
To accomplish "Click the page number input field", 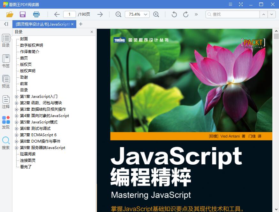I will [x=69, y=14].
